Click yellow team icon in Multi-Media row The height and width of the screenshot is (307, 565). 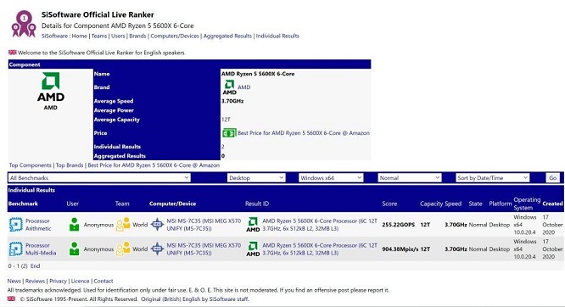[x=123, y=248]
